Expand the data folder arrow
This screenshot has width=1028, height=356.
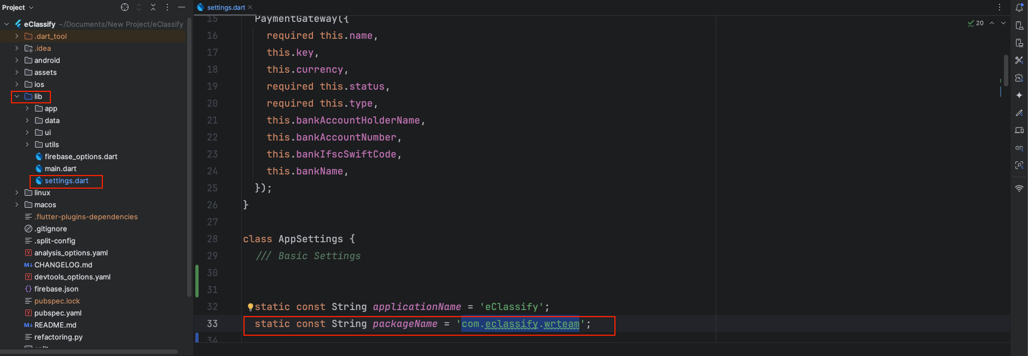click(x=27, y=120)
